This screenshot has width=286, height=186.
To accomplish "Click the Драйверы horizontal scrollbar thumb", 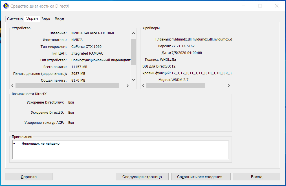I will coord(175,86).
